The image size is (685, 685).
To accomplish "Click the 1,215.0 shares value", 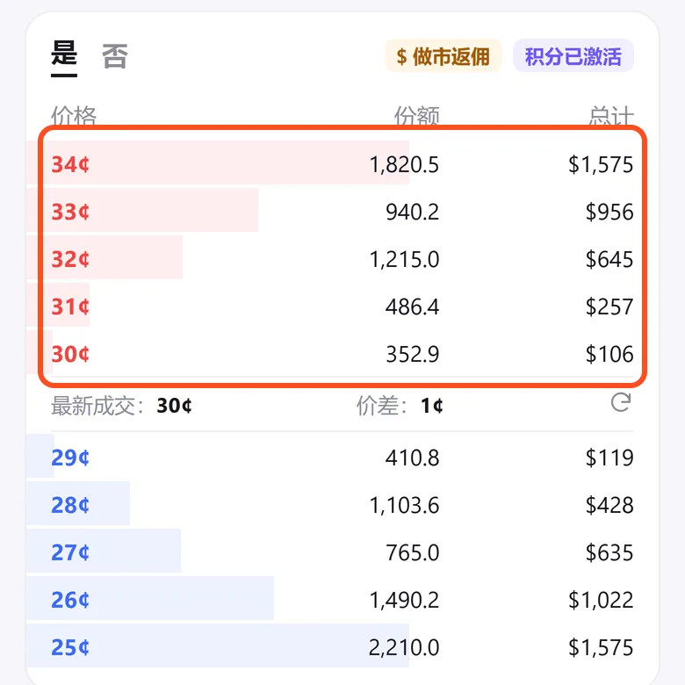I will pos(404,259).
